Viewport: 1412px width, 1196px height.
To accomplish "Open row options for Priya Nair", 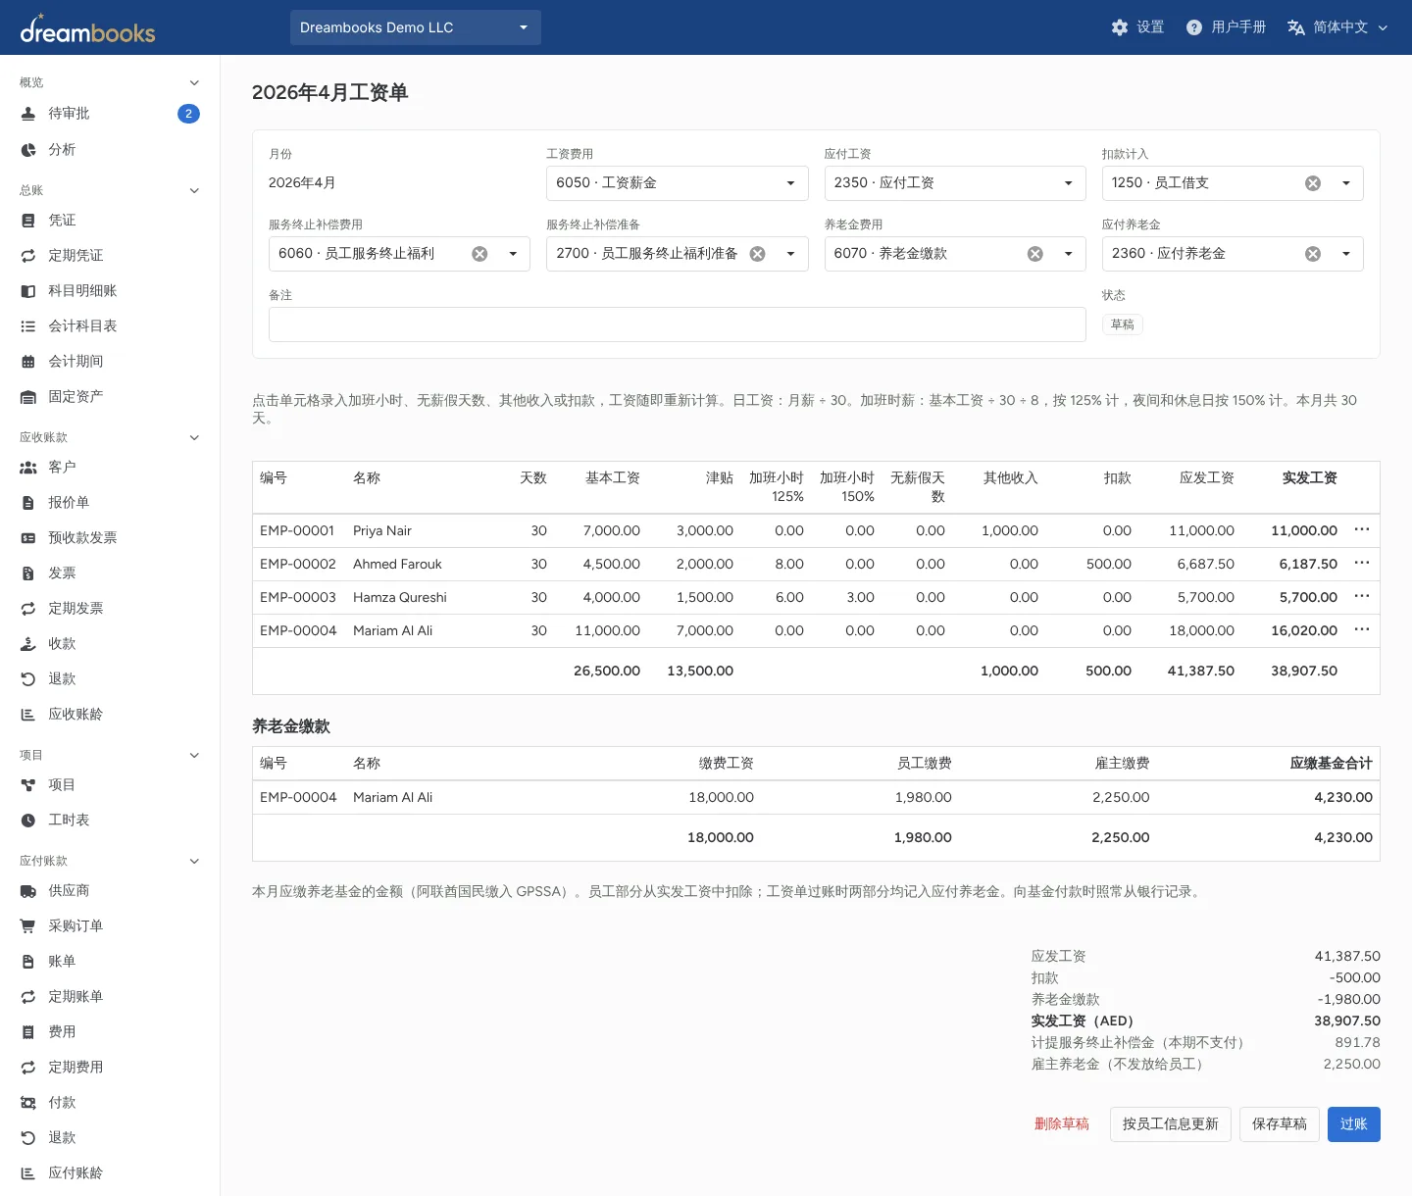I will [1361, 529].
